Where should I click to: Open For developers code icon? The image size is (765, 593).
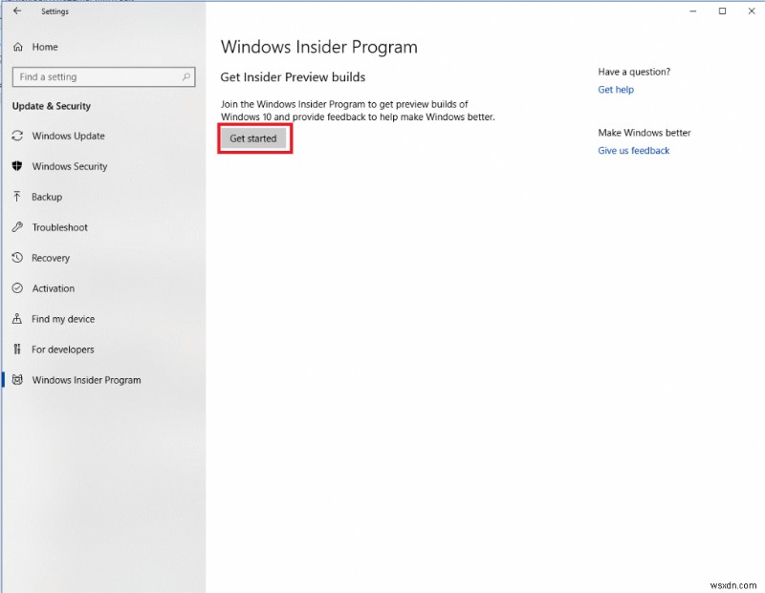click(x=17, y=349)
